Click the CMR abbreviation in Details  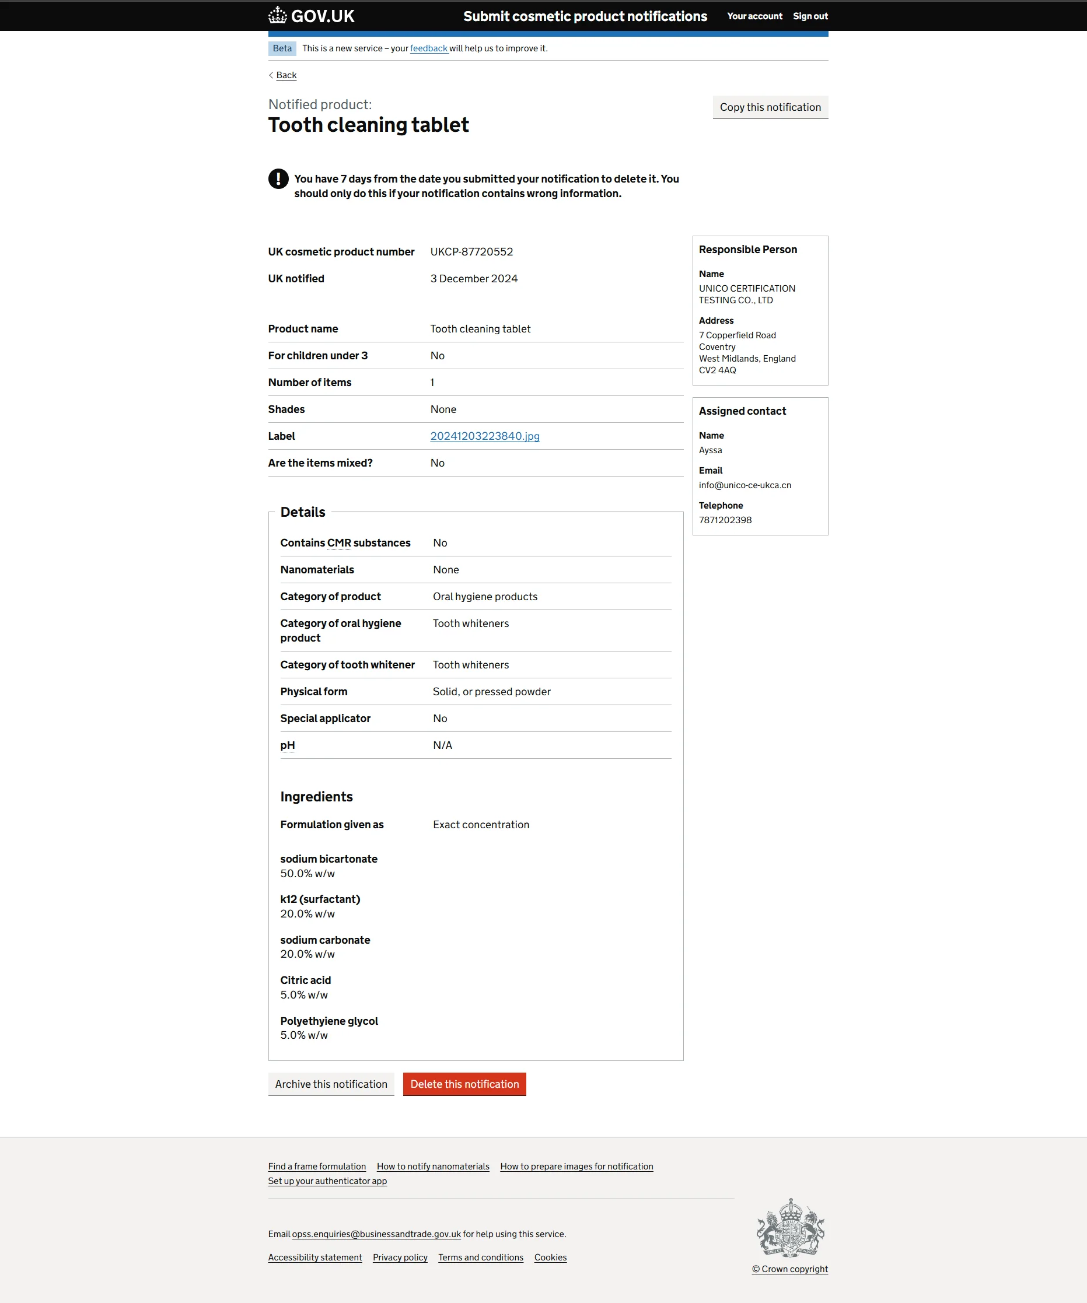[339, 543]
